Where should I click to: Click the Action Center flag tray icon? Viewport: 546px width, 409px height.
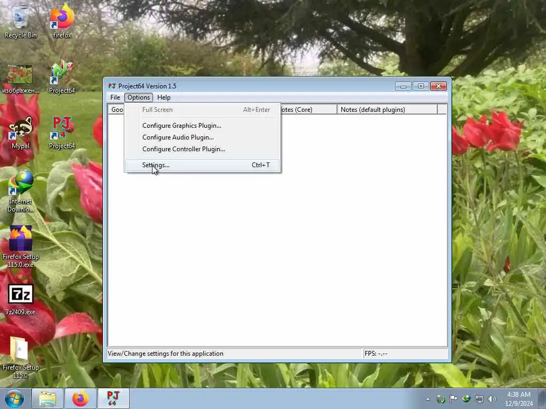(x=453, y=399)
